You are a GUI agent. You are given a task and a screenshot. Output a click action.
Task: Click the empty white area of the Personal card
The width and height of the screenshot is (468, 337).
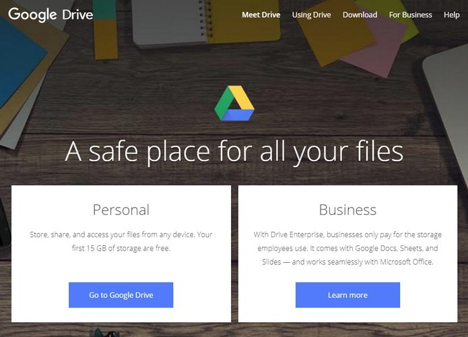pyautogui.click(x=121, y=268)
